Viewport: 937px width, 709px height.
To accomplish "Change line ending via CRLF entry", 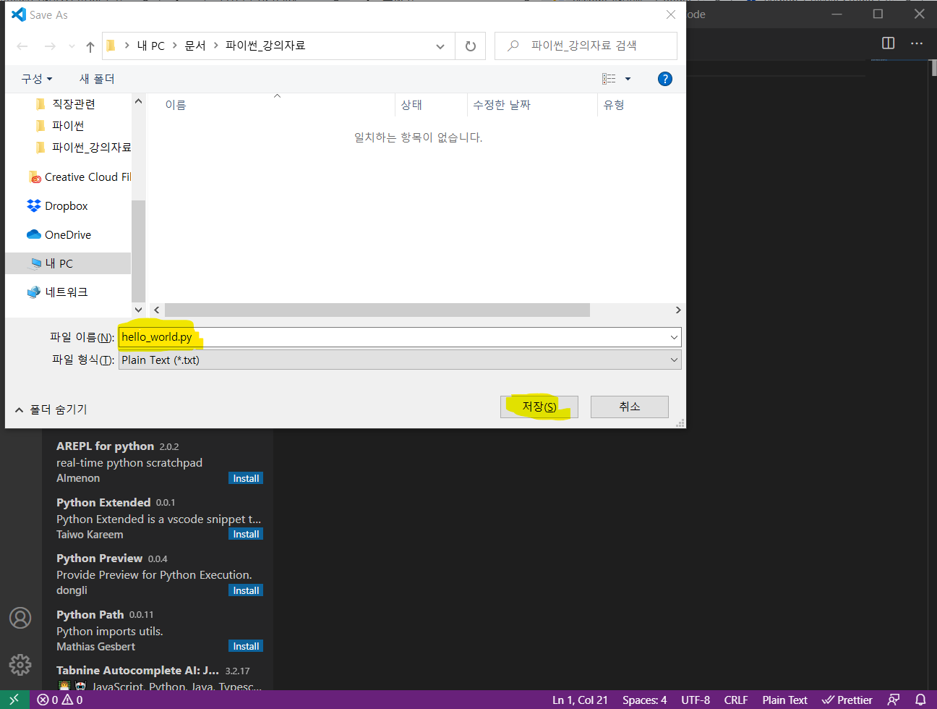I will [736, 700].
